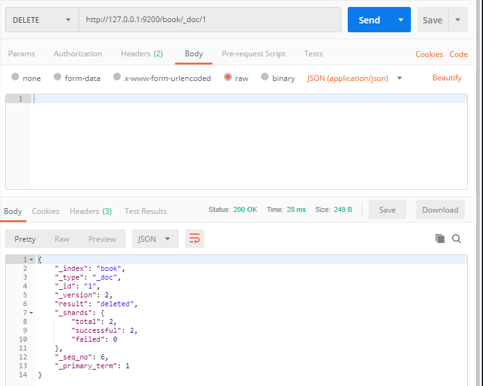The width and height of the screenshot is (483, 386).
Task: Open the Pre-request Script tab
Action: [254, 54]
